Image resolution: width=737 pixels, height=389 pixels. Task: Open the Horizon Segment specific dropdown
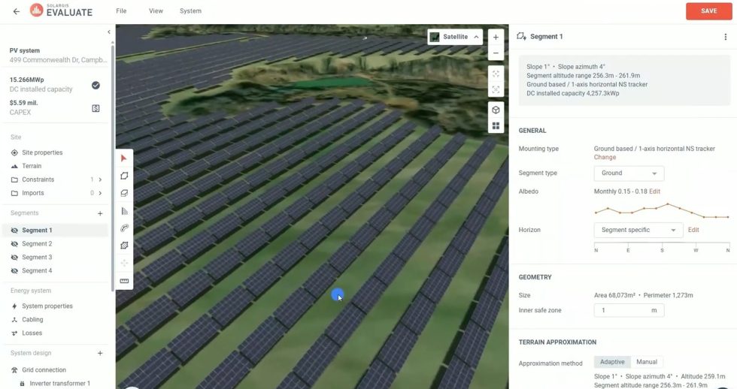(638, 230)
